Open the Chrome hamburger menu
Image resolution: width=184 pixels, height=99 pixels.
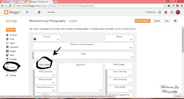pos(182,6)
